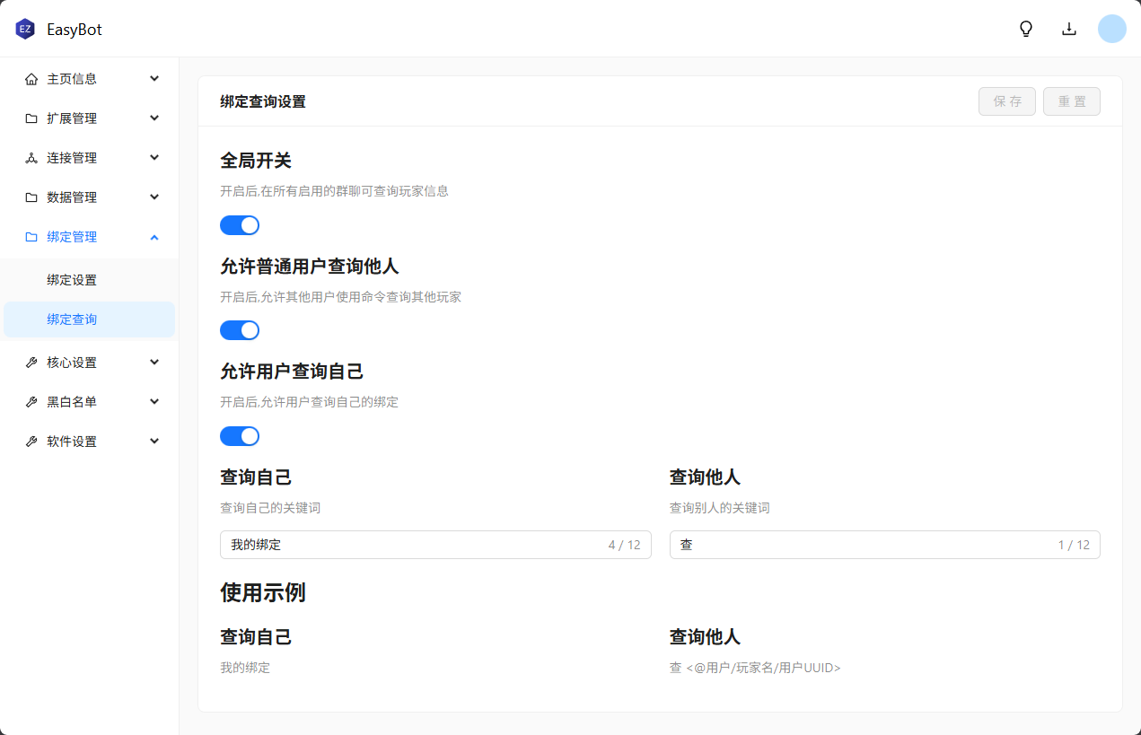Click the wrench icon beside 核心设置
The height and width of the screenshot is (735, 1141).
pos(31,363)
